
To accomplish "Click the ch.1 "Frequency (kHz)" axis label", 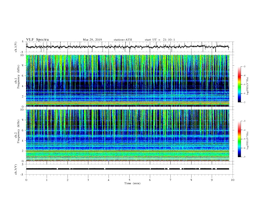I will [18, 77].
